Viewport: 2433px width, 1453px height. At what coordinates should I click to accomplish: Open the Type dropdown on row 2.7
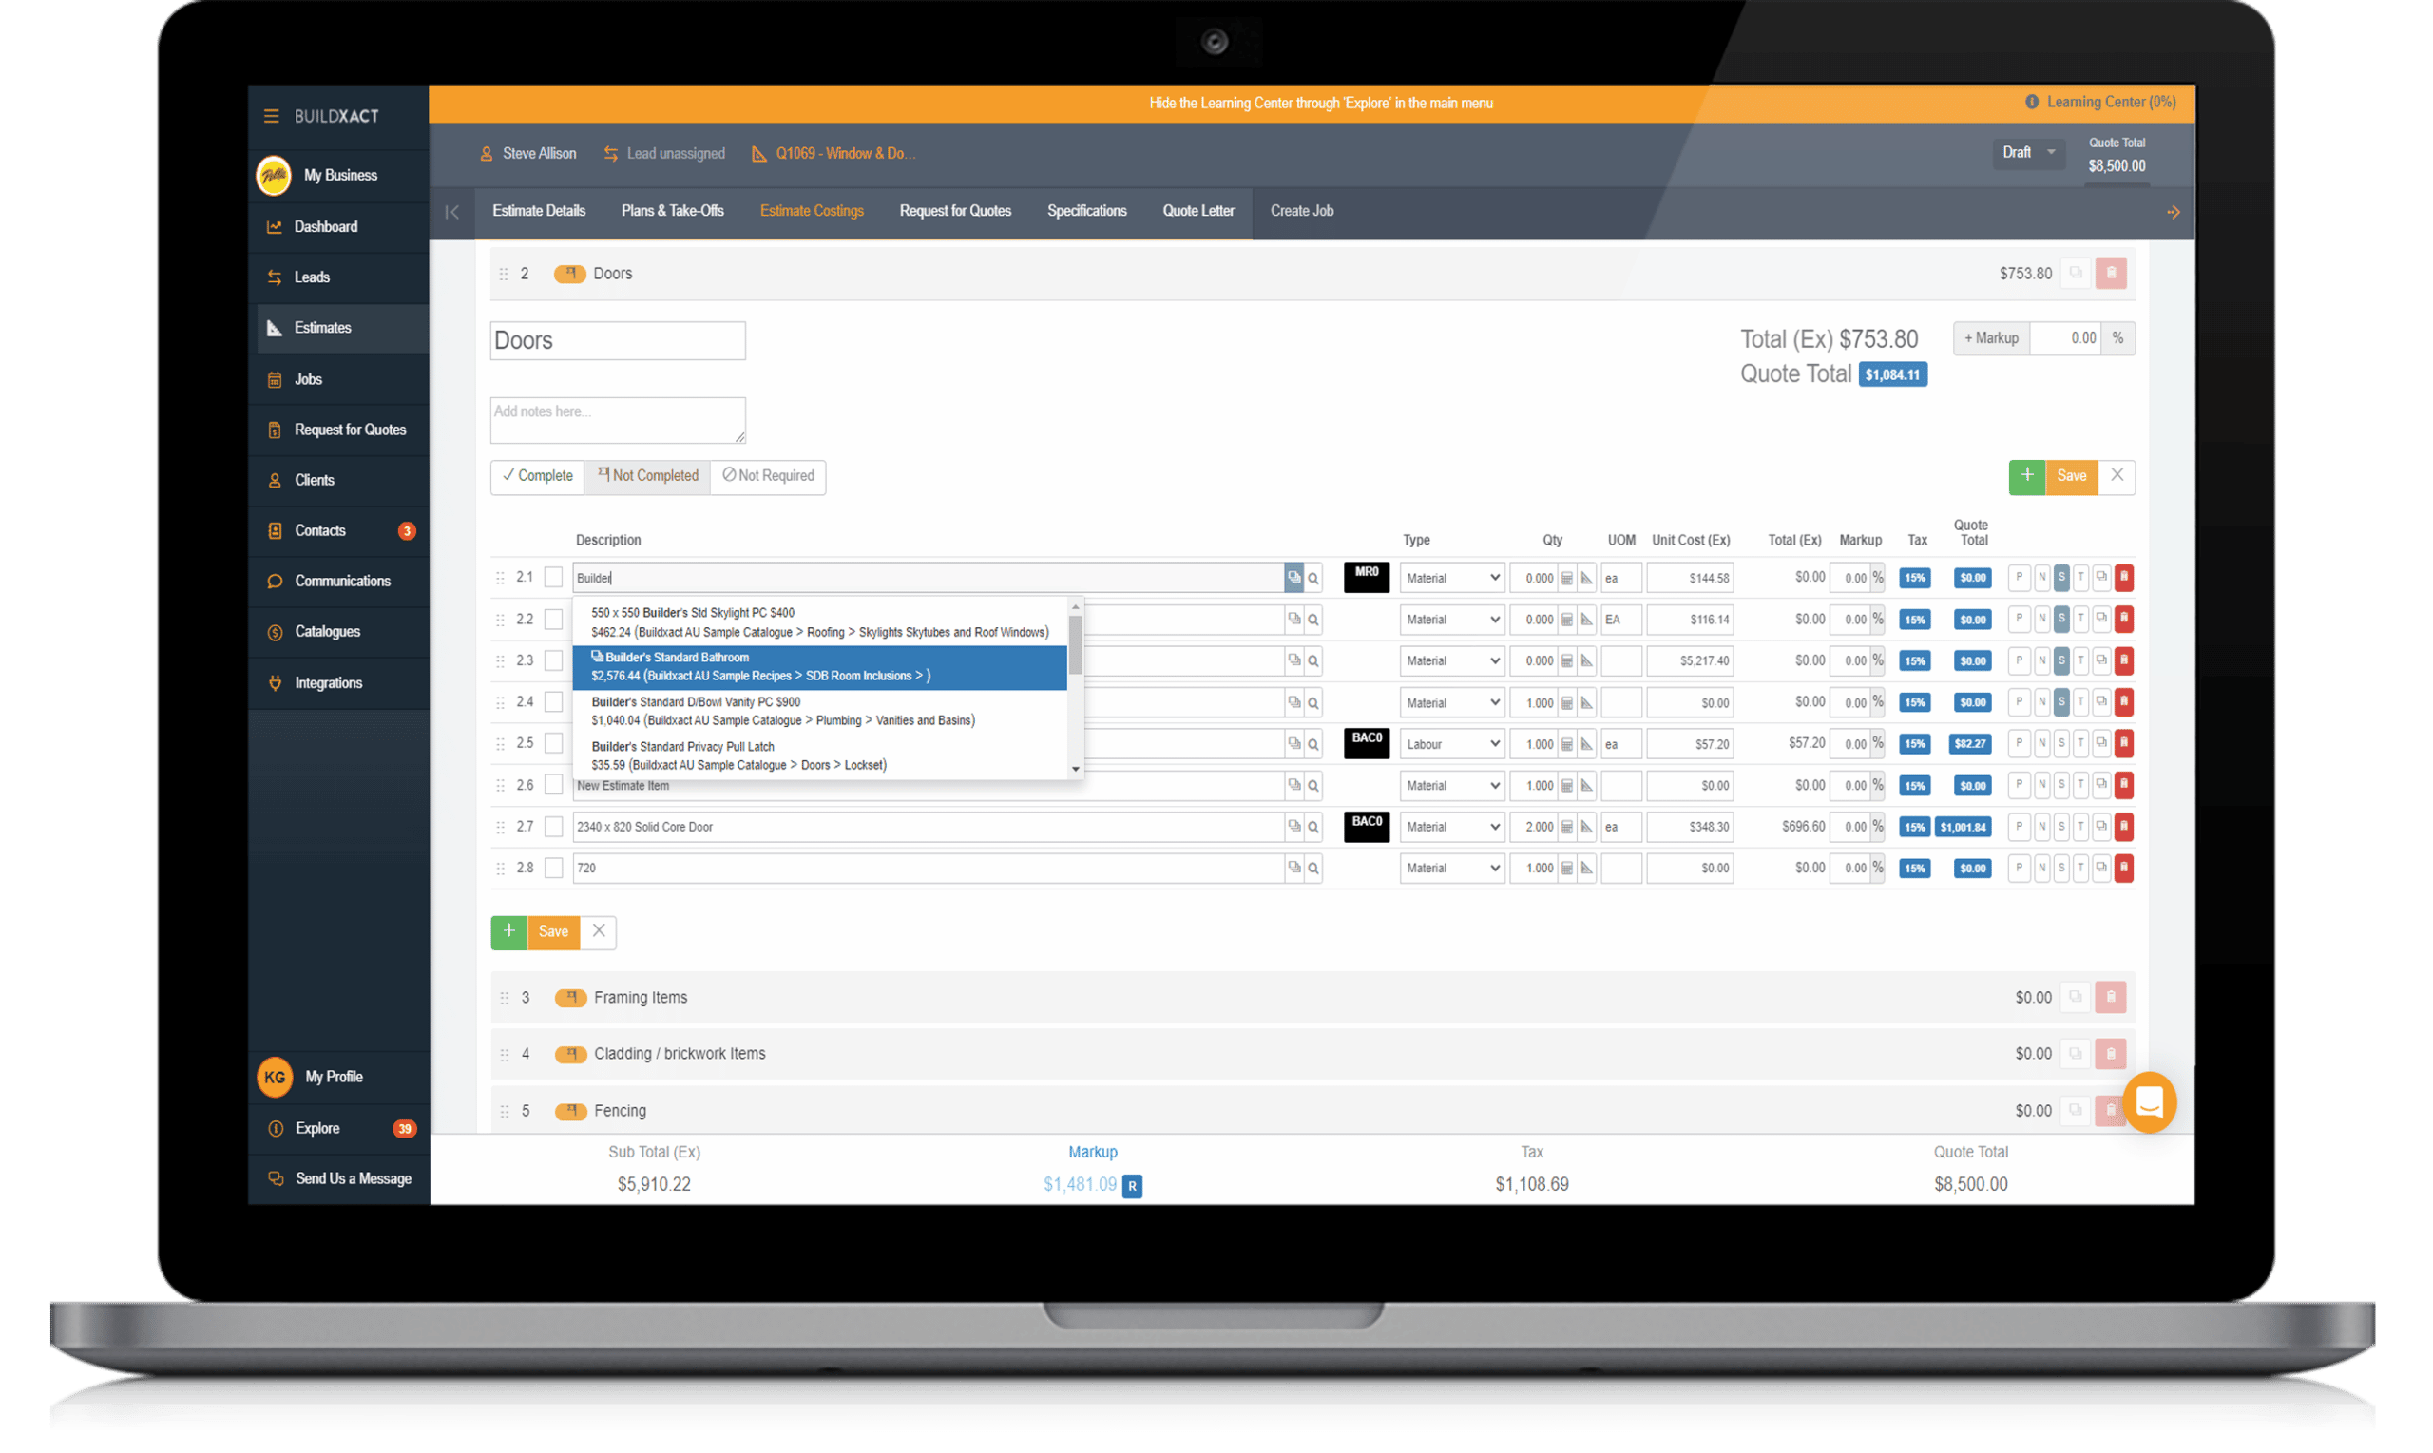click(1451, 828)
